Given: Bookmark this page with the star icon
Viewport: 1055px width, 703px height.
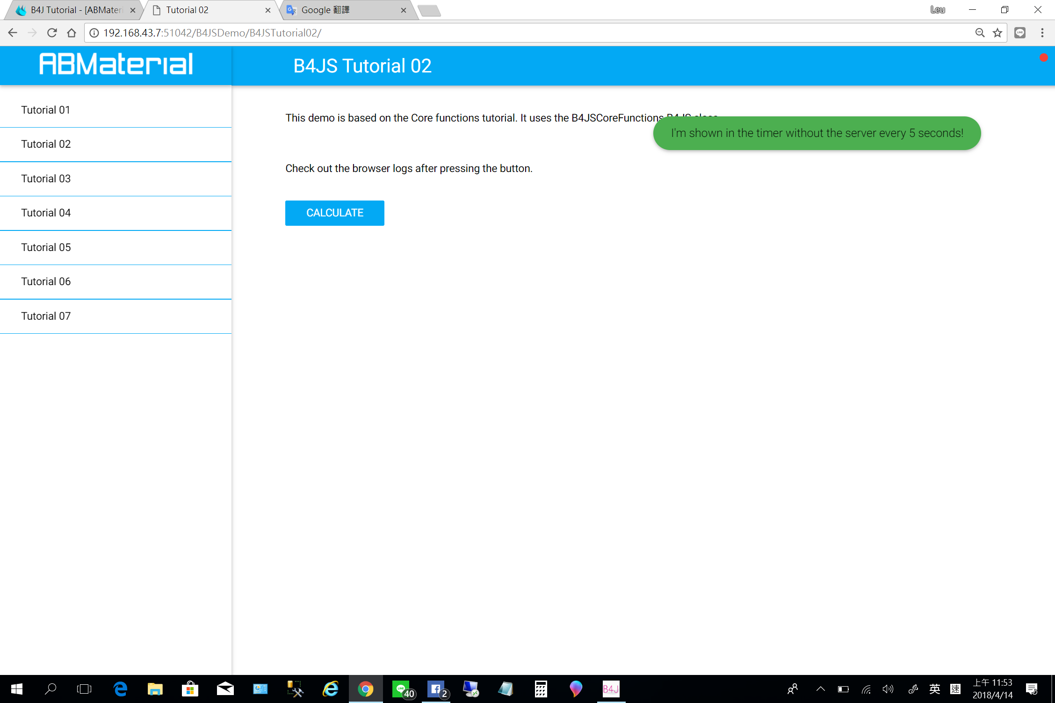Looking at the screenshot, I should pyautogui.click(x=997, y=33).
